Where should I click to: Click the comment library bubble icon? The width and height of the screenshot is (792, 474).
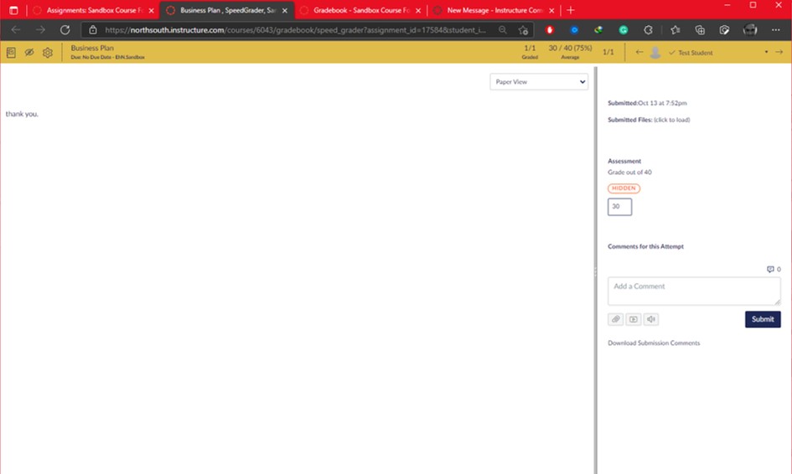(770, 270)
